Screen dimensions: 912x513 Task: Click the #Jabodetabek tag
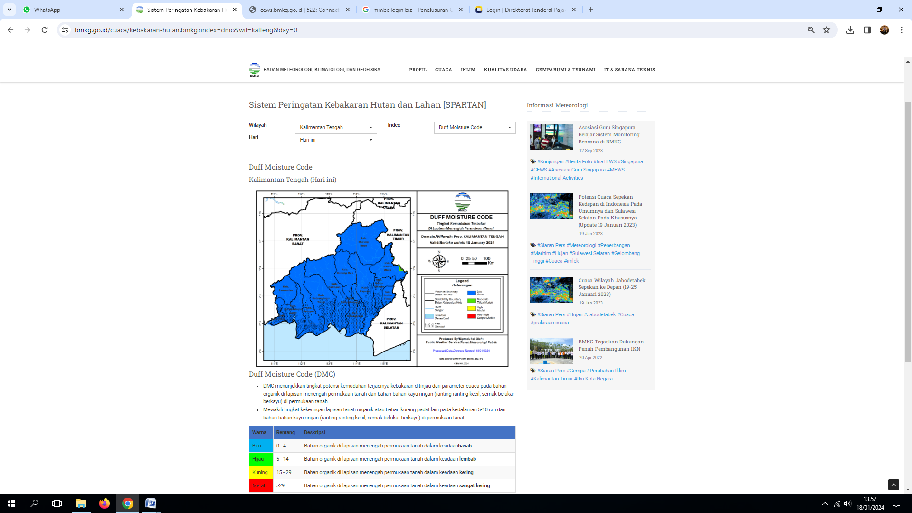pyautogui.click(x=599, y=314)
